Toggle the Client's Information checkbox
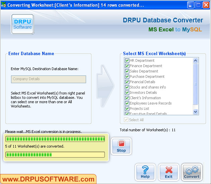Screen dimensions: 211x184 click(x=127, y=98)
